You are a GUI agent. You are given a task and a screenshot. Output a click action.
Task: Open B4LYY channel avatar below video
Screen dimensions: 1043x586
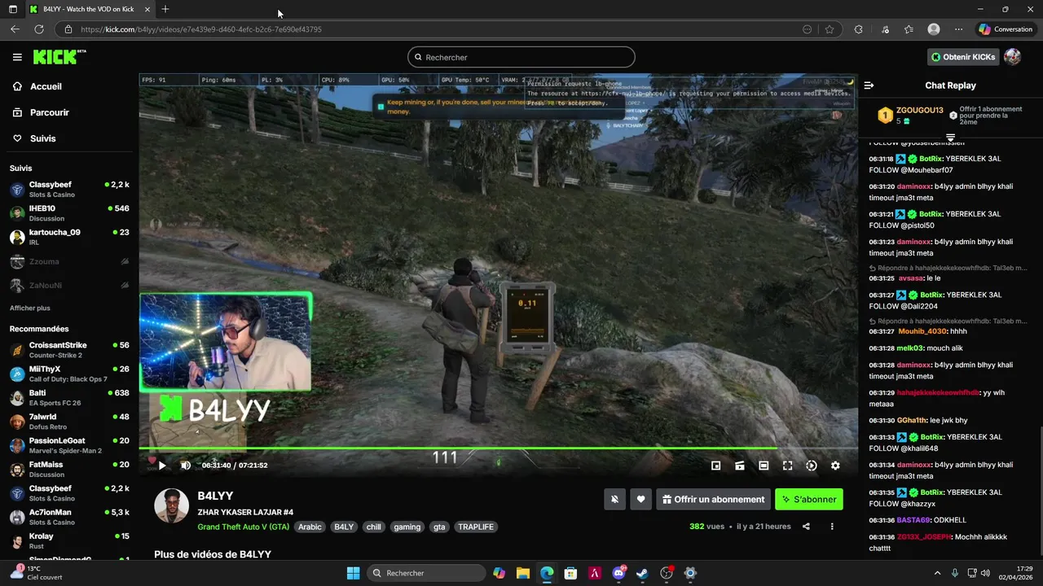[x=172, y=506]
